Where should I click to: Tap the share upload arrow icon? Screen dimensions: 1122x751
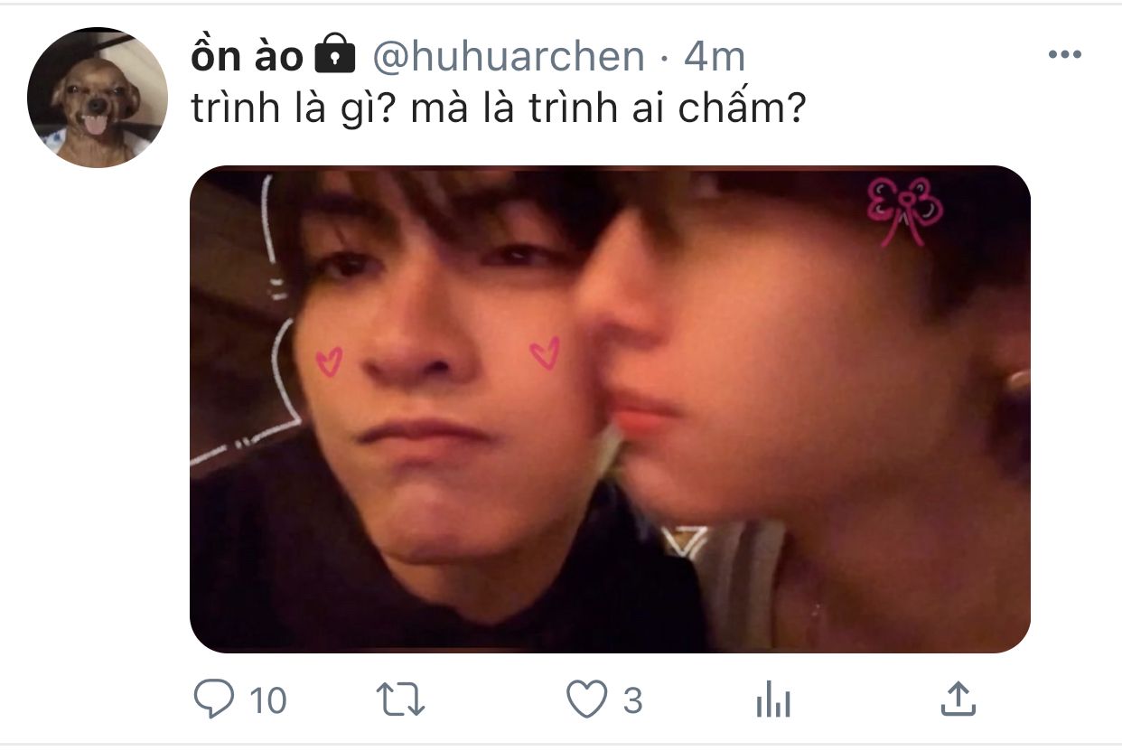pos(958,699)
